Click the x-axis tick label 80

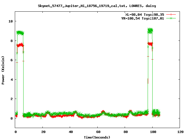[x=126, y=132]
